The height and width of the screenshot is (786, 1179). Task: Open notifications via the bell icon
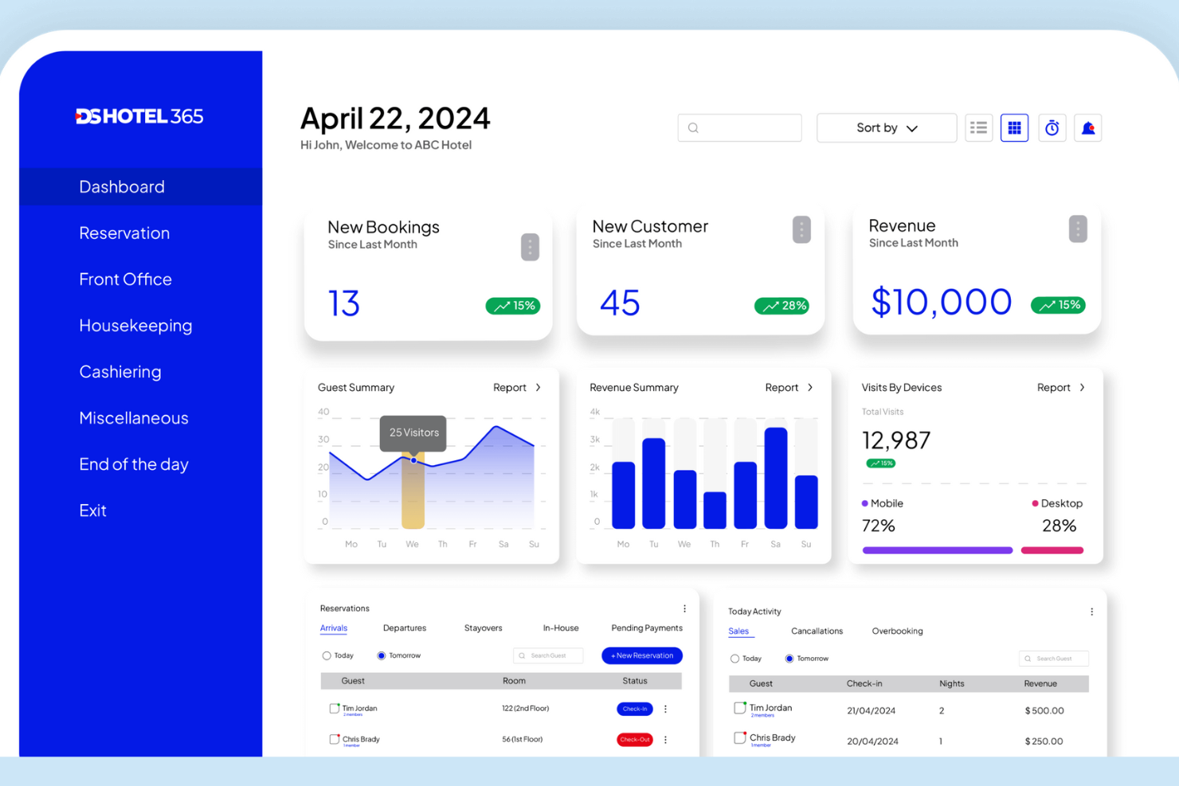1087,127
